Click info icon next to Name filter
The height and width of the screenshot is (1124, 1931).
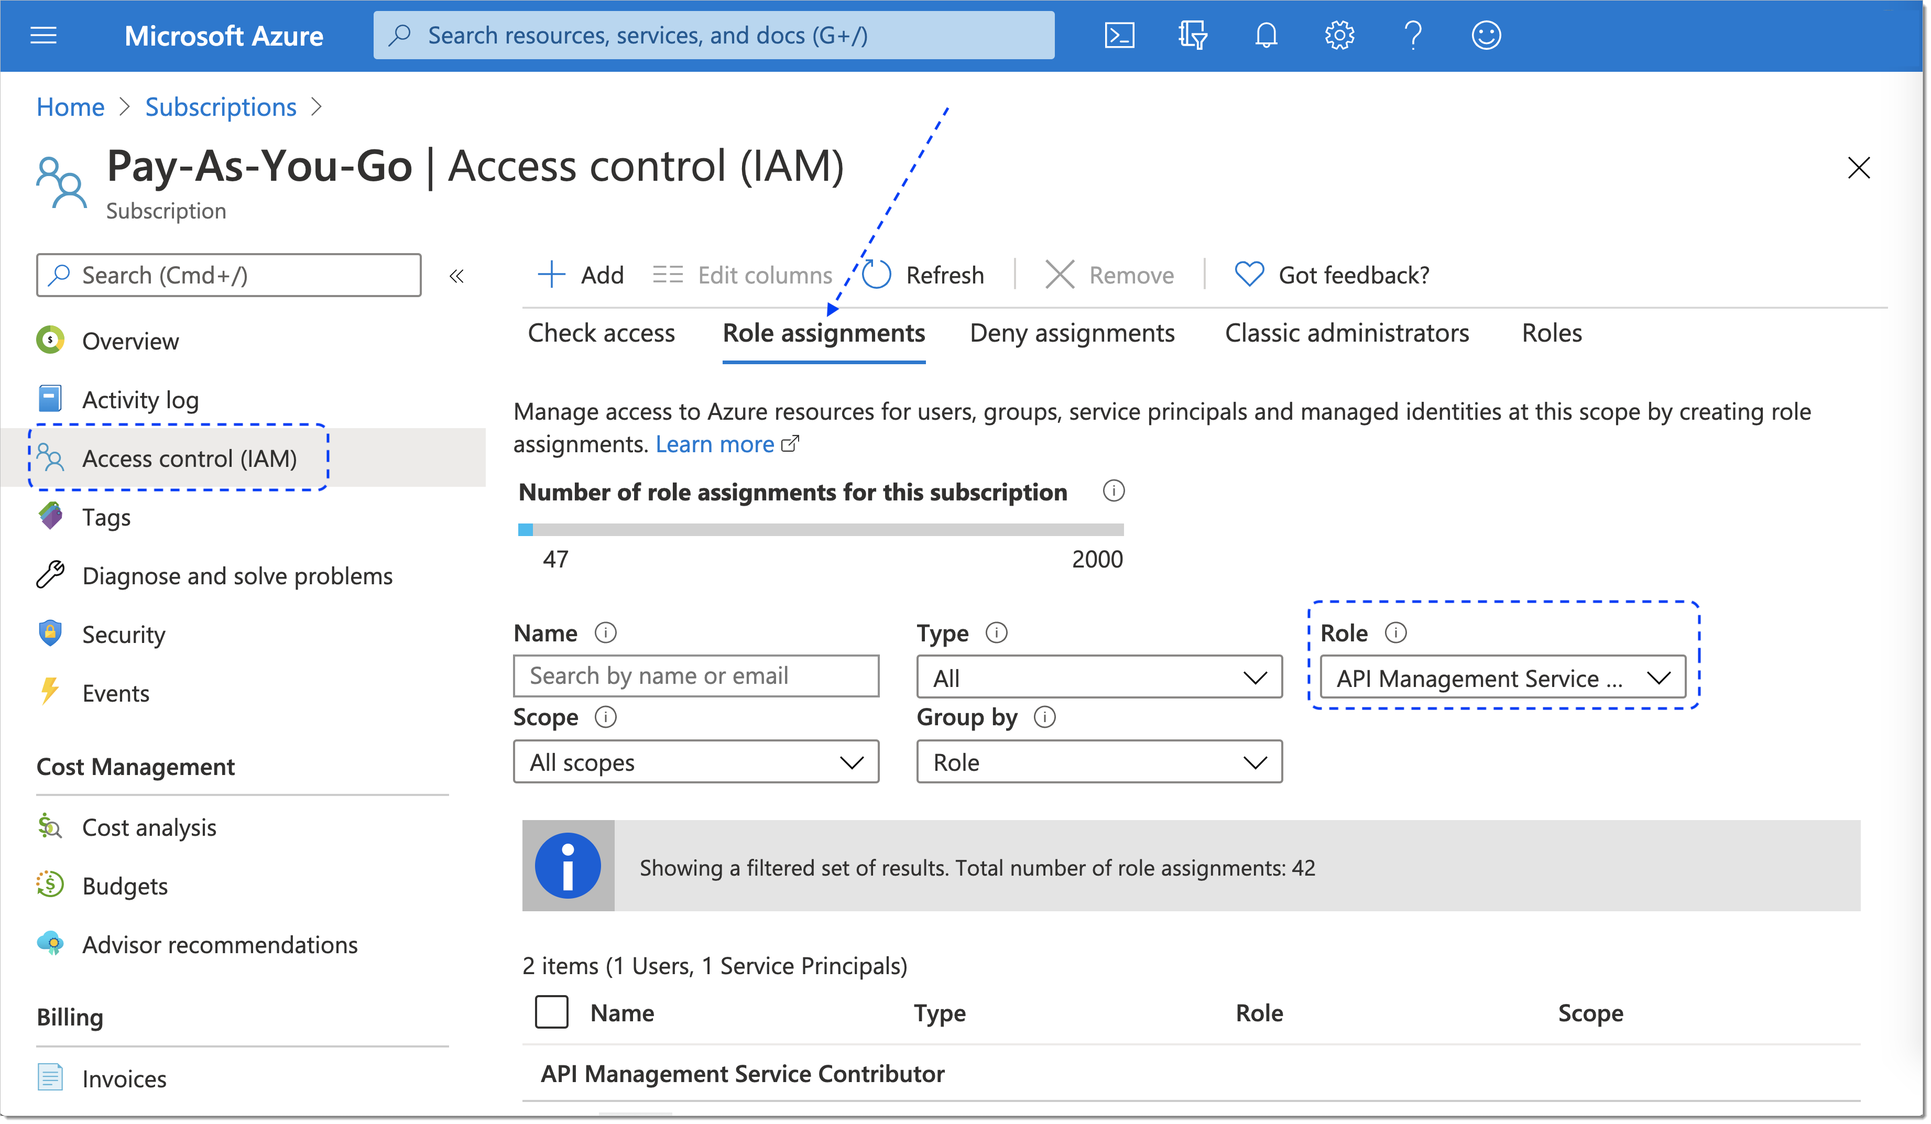[x=605, y=633]
